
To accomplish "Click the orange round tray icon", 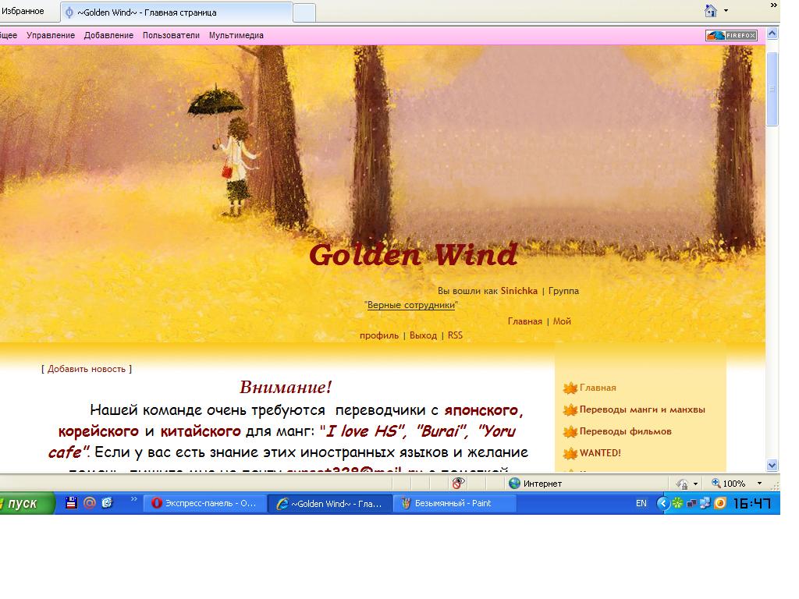I will pyautogui.click(x=720, y=504).
